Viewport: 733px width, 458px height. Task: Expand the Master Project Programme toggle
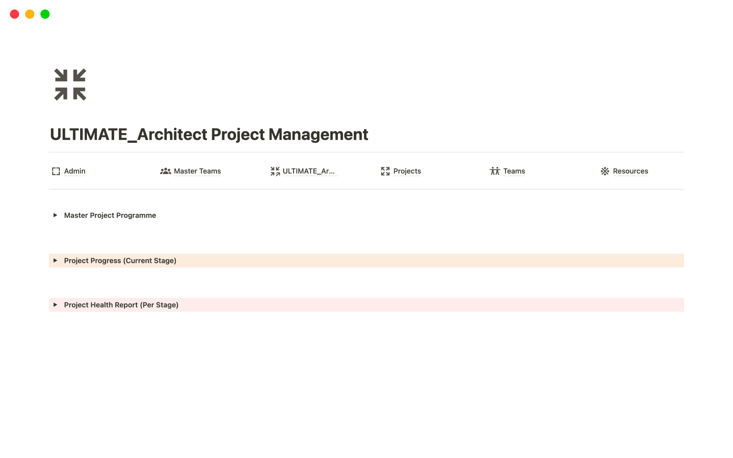(x=55, y=215)
